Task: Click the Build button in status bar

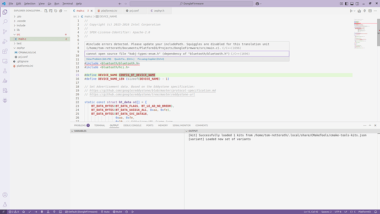Action: click(117, 212)
